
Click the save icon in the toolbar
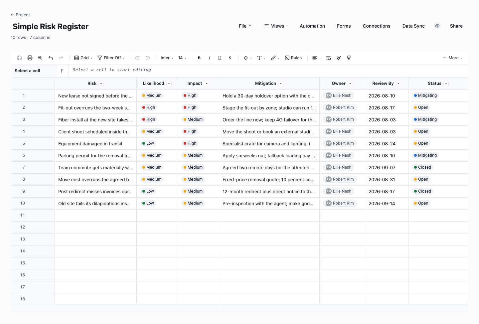coord(20,58)
